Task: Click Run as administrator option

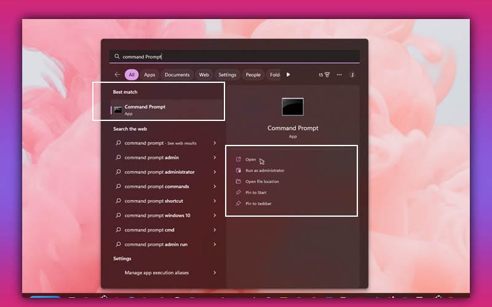Action: 264,171
